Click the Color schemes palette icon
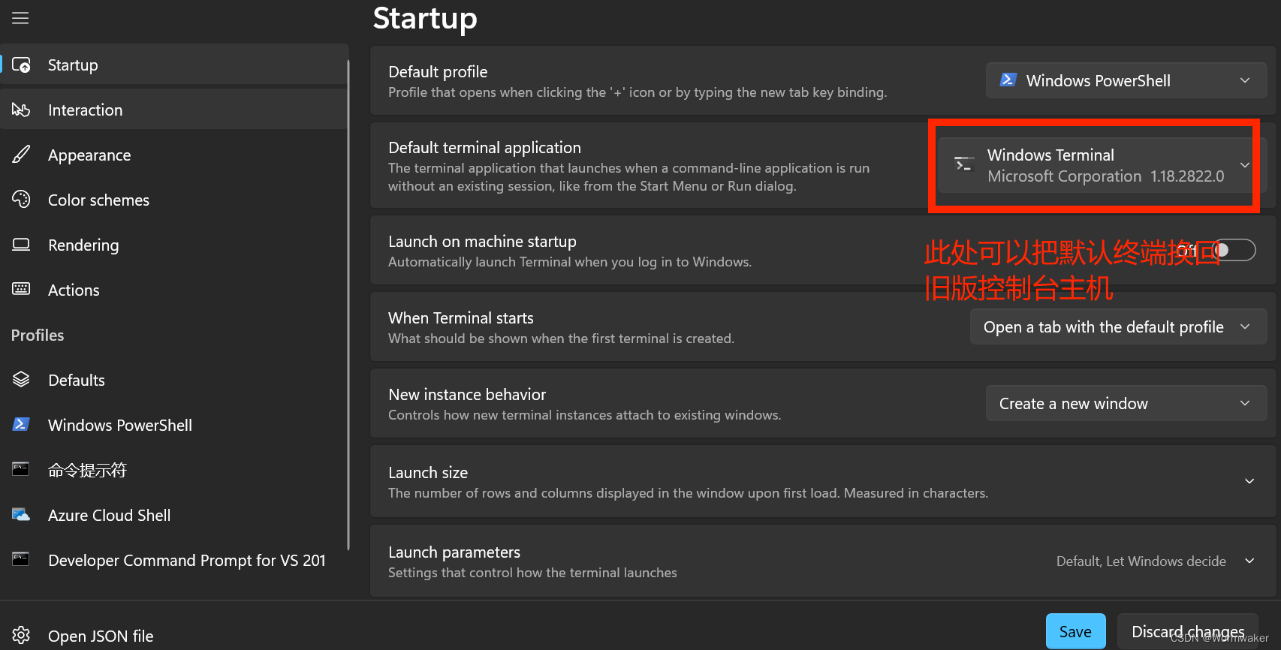Image resolution: width=1281 pixels, height=650 pixels. point(21,200)
